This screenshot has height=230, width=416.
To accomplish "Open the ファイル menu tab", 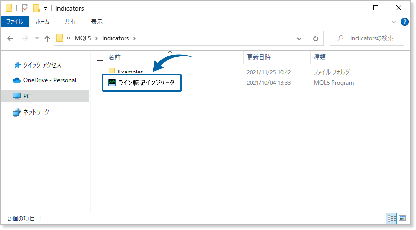I will point(15,22).
